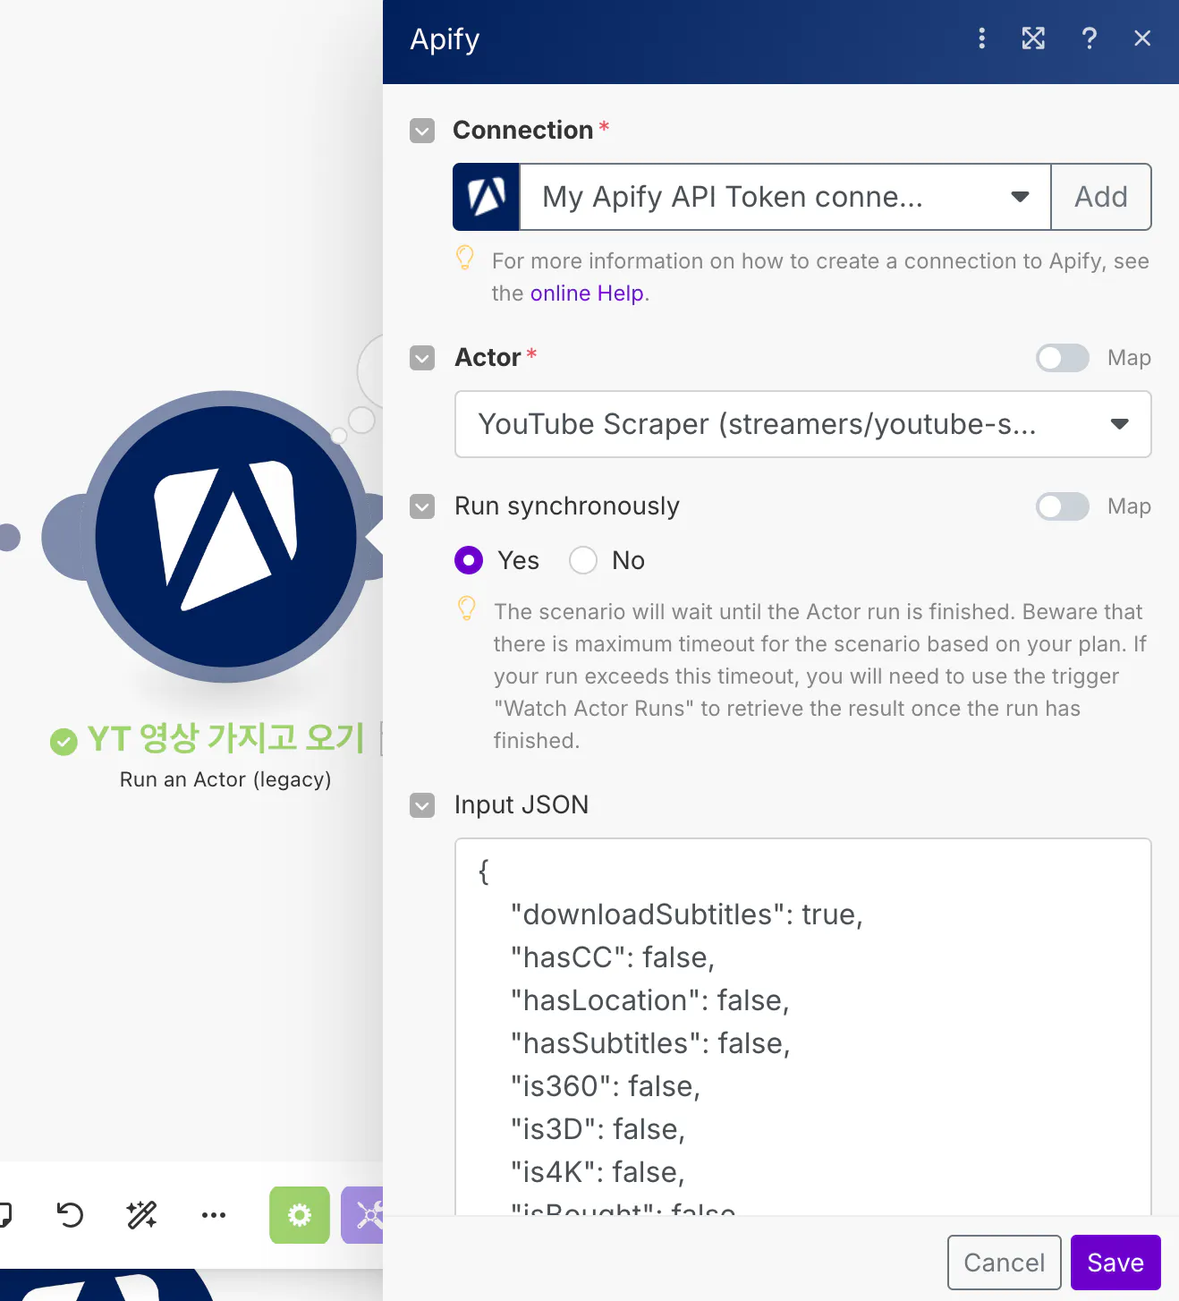The height and width of the screenshot is (1301, 1179).
Task: Click the Apify panel title
Action: pyautogui.click(x=445, y=39)
